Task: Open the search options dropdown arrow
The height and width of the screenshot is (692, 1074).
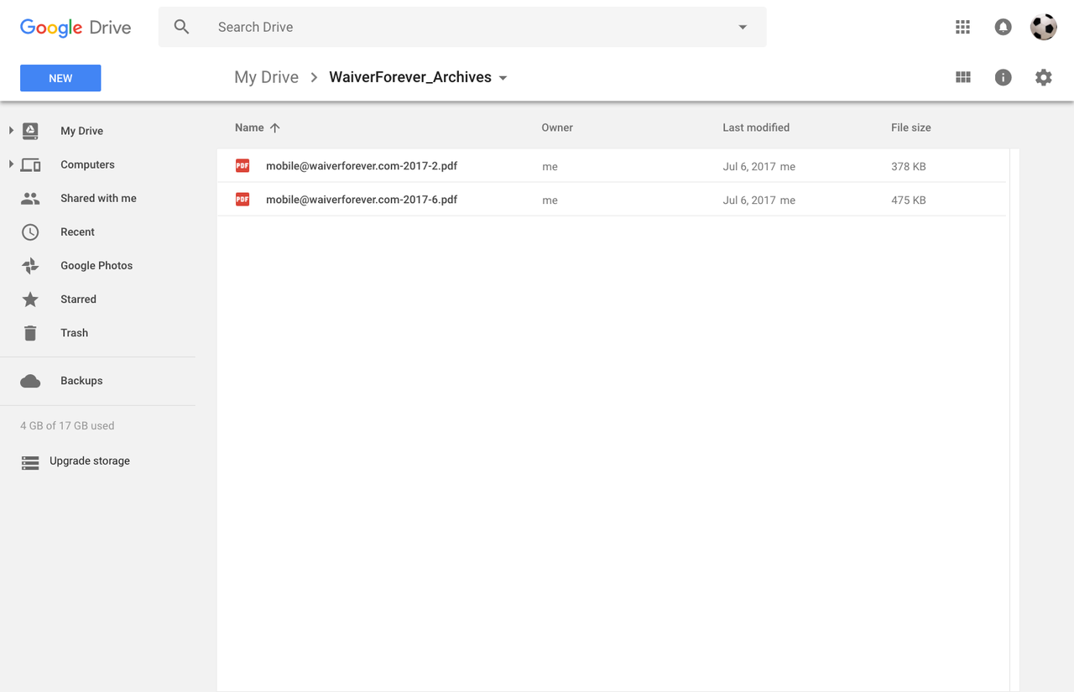Action: pos(743,27)
